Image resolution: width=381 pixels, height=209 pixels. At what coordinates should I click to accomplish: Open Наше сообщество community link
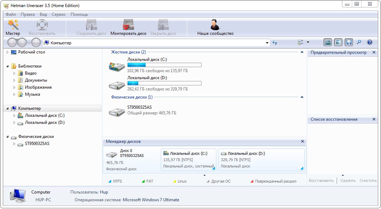coord(215,28)
